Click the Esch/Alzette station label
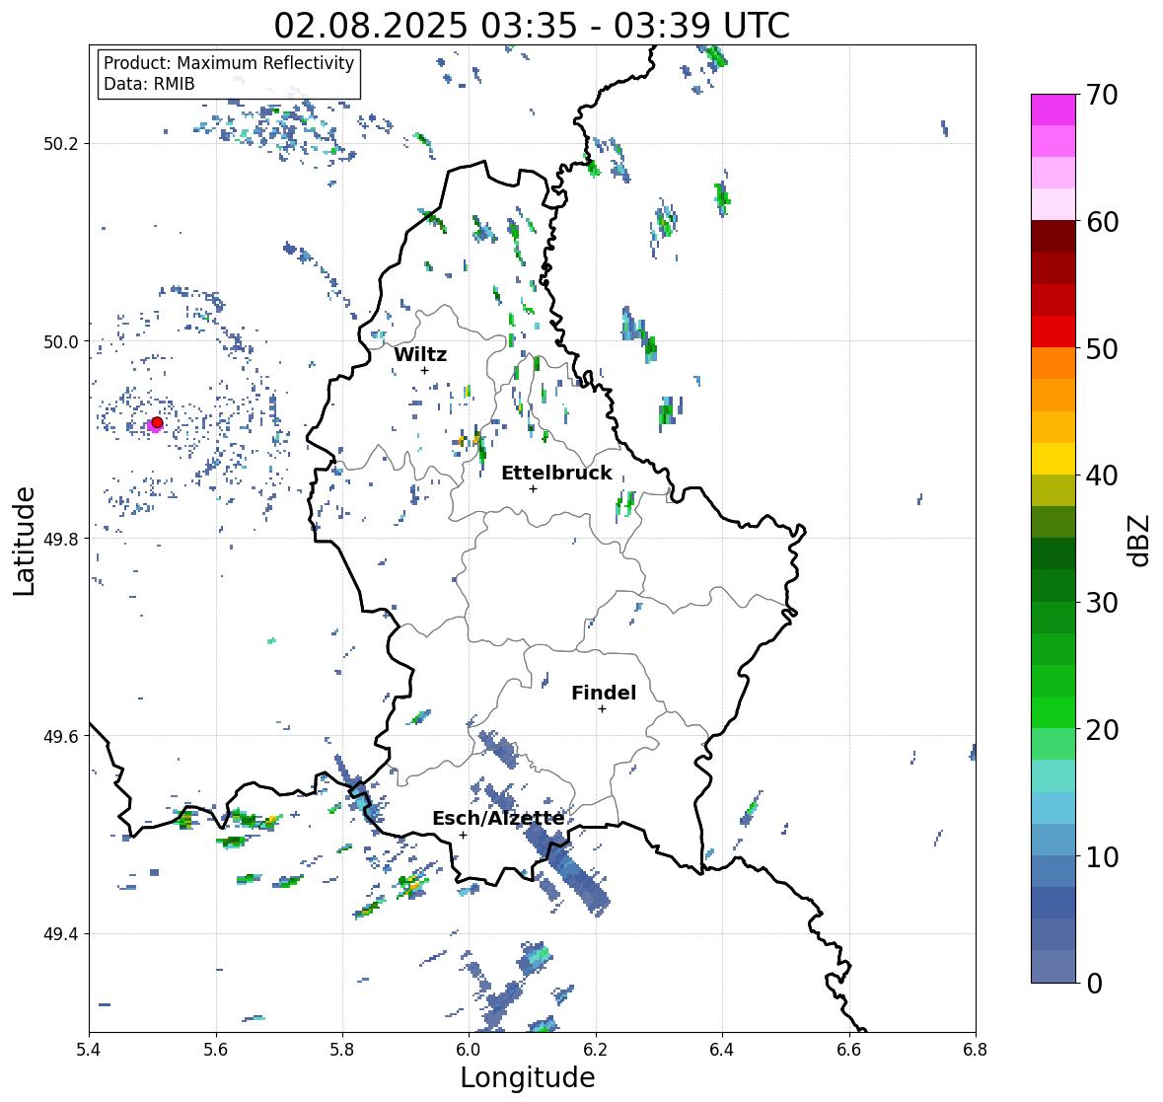This screenshot has width=1163, height=1102. 498,818
